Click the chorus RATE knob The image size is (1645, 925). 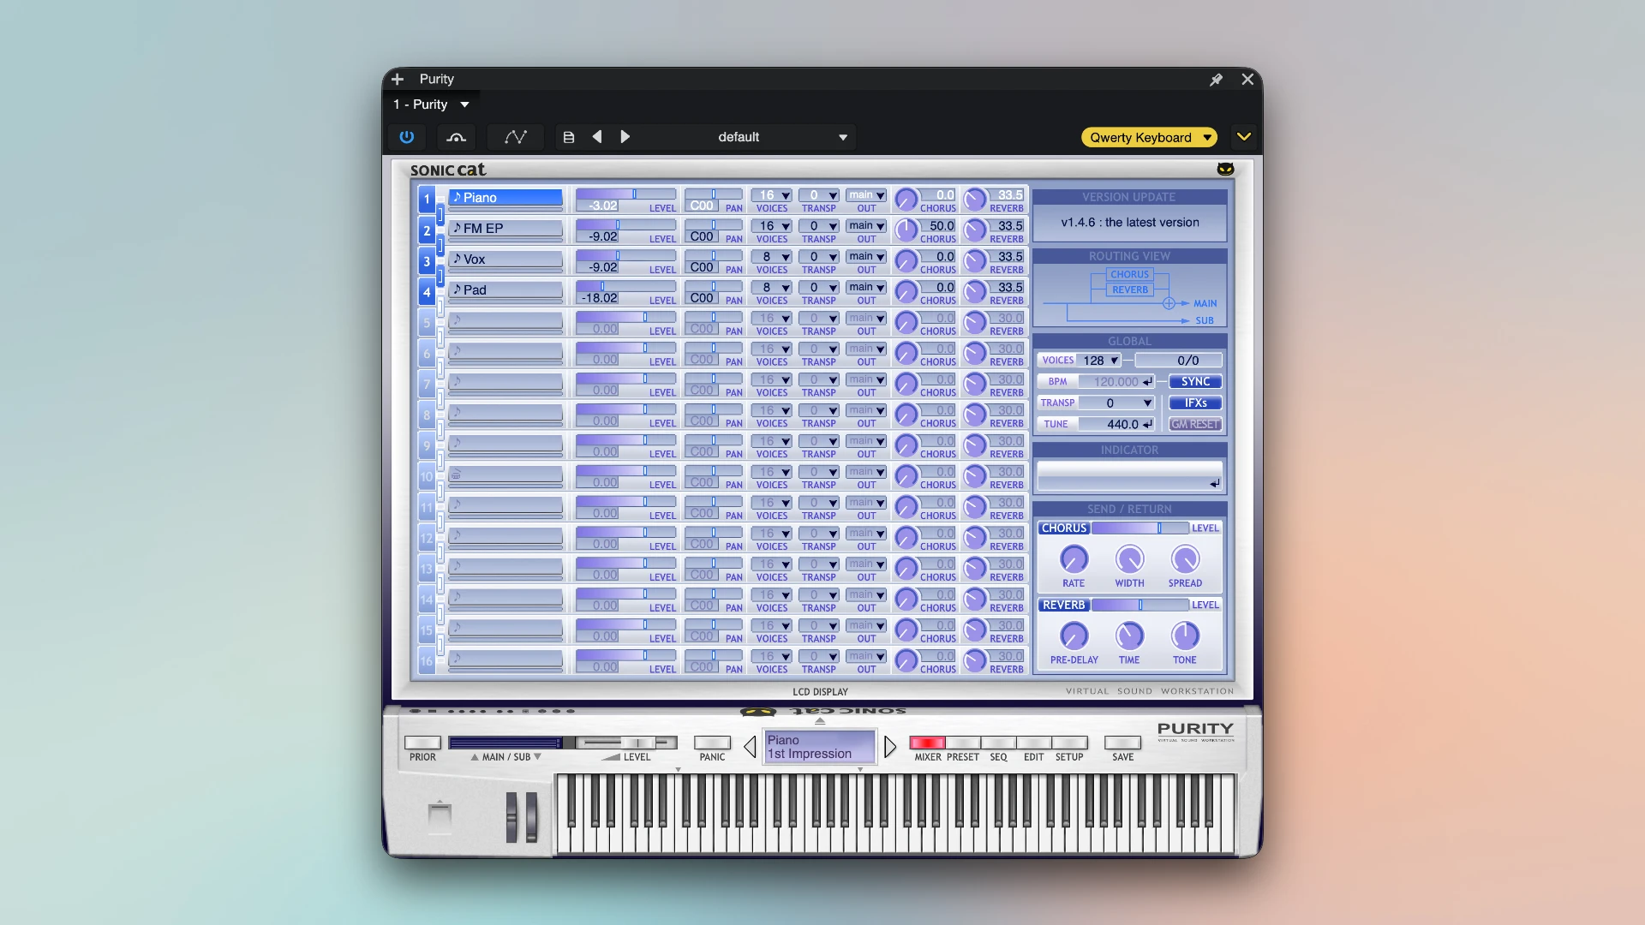pyautogui.click(x=1074, y=559)
